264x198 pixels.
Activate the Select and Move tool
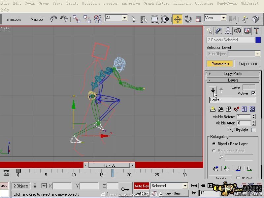click(178, 19)
